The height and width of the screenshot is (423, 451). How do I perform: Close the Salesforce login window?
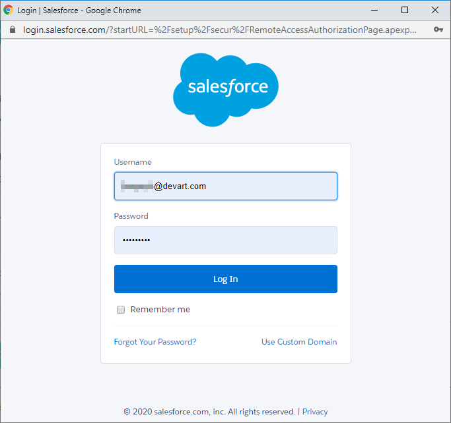[x=435, y=10]
